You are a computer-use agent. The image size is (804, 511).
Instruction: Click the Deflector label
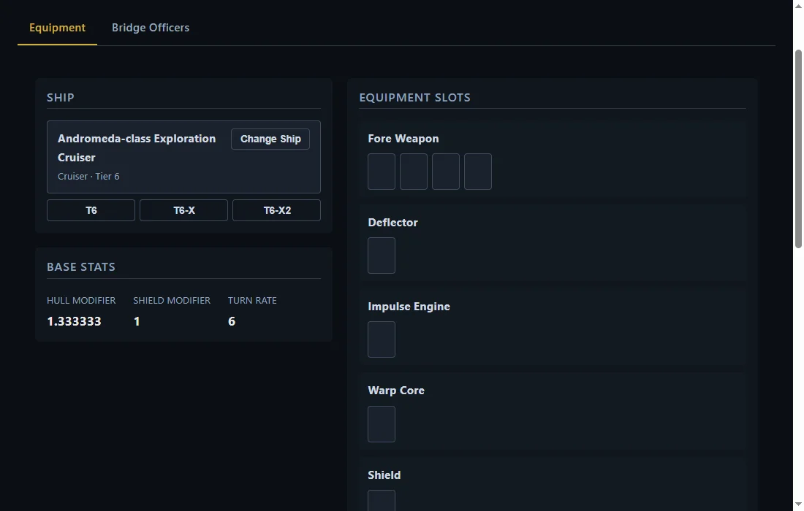[x=392, y=223]
